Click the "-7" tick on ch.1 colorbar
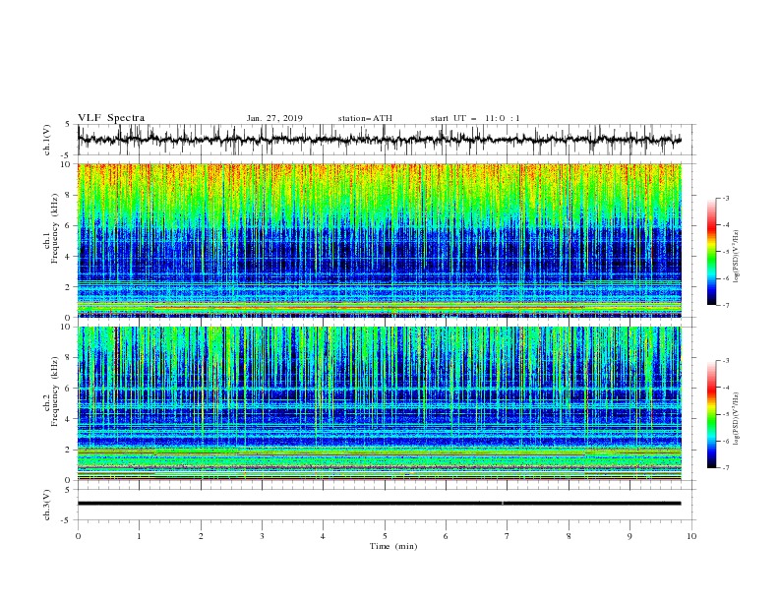Viewport: 779px width, 602px height. click(x=725, y=305)
